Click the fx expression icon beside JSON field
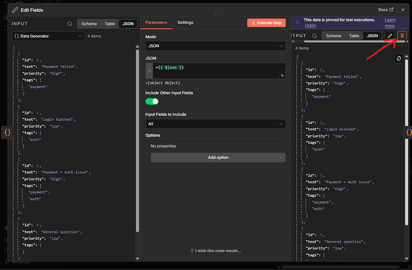The height and width of the screenshot is (270, 412). coord(149,70)
